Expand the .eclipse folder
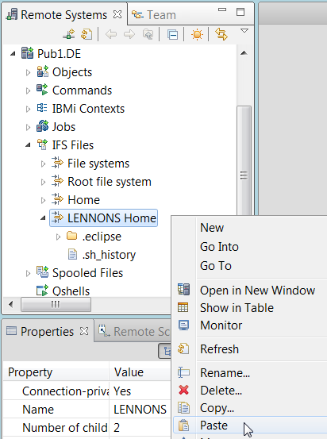 tap(58, 237)
